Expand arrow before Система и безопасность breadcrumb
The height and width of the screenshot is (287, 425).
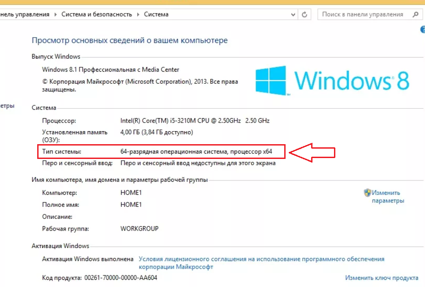pyautogui.click(x=55, y=15)
